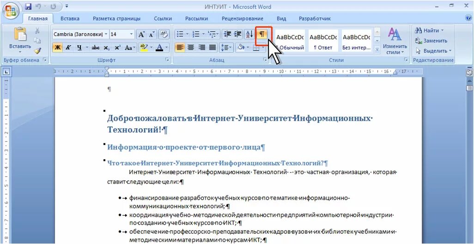Save the document from Quick Access
Screen dimensions: 474x244
28,6
